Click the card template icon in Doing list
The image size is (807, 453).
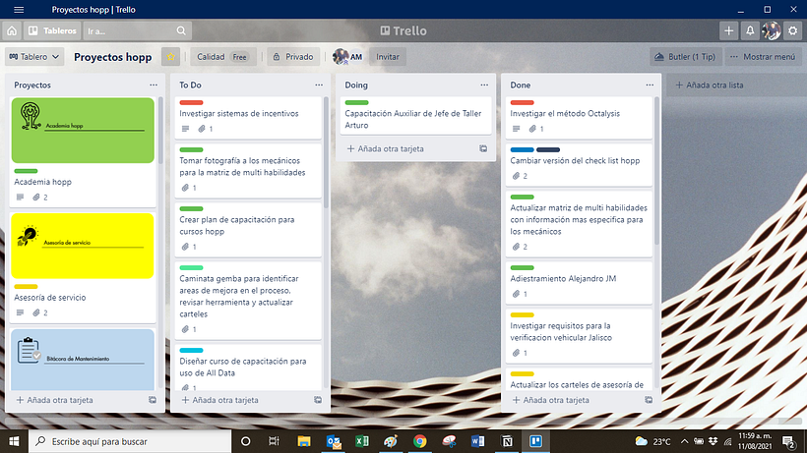482,149
